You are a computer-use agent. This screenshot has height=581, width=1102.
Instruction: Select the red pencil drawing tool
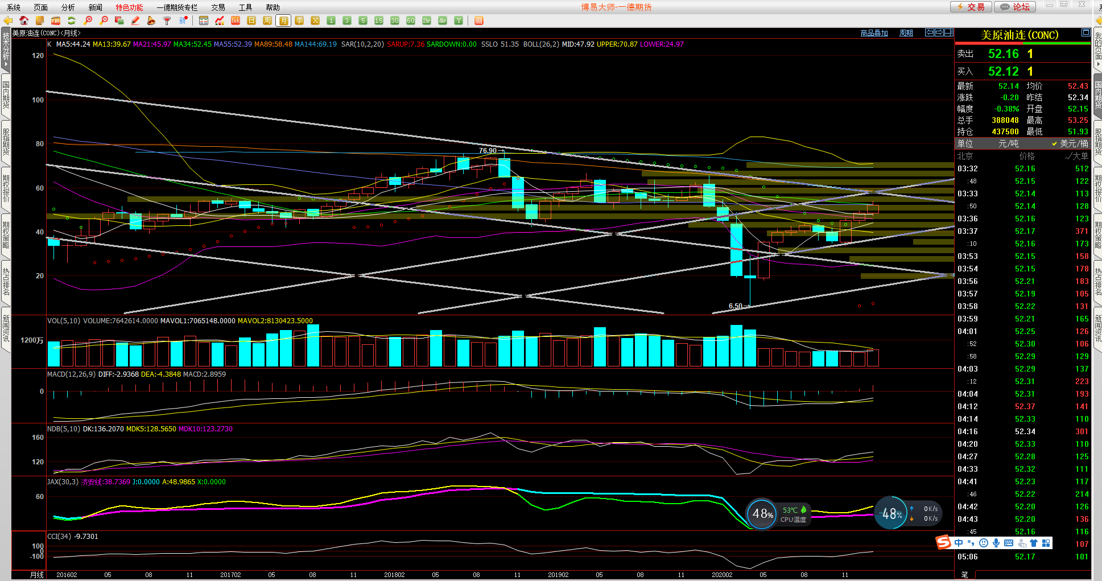coord(135,20)
